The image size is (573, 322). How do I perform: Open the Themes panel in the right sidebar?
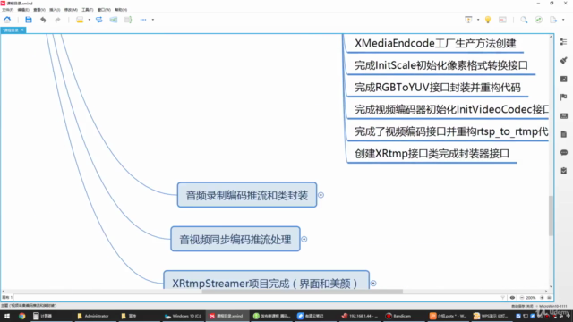tap(563, 115)
